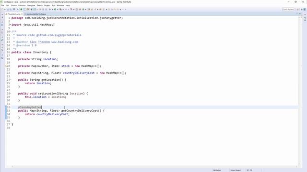307x172 pixels.
Task: Click the External Tools toolbar icon
Action: pyautogui.click(x=60, y=9)
